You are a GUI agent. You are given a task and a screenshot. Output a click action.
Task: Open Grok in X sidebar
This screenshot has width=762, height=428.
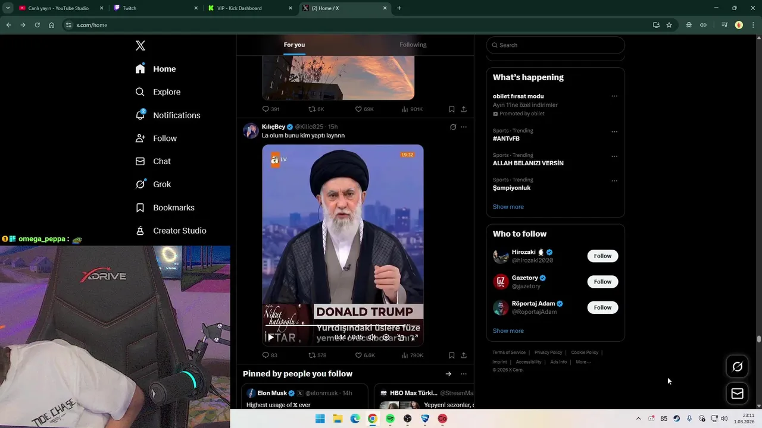(x=153, y=184)
